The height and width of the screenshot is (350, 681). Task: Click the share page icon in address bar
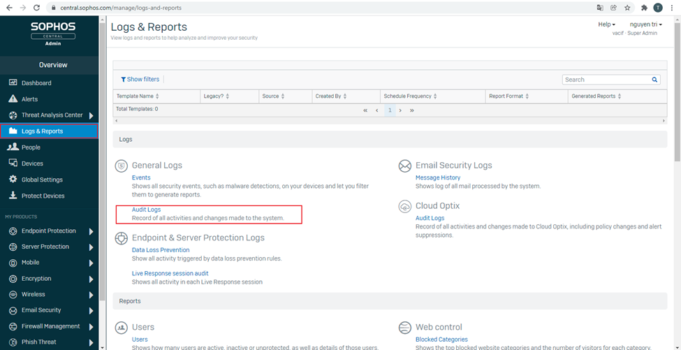[x=614, y=8]
